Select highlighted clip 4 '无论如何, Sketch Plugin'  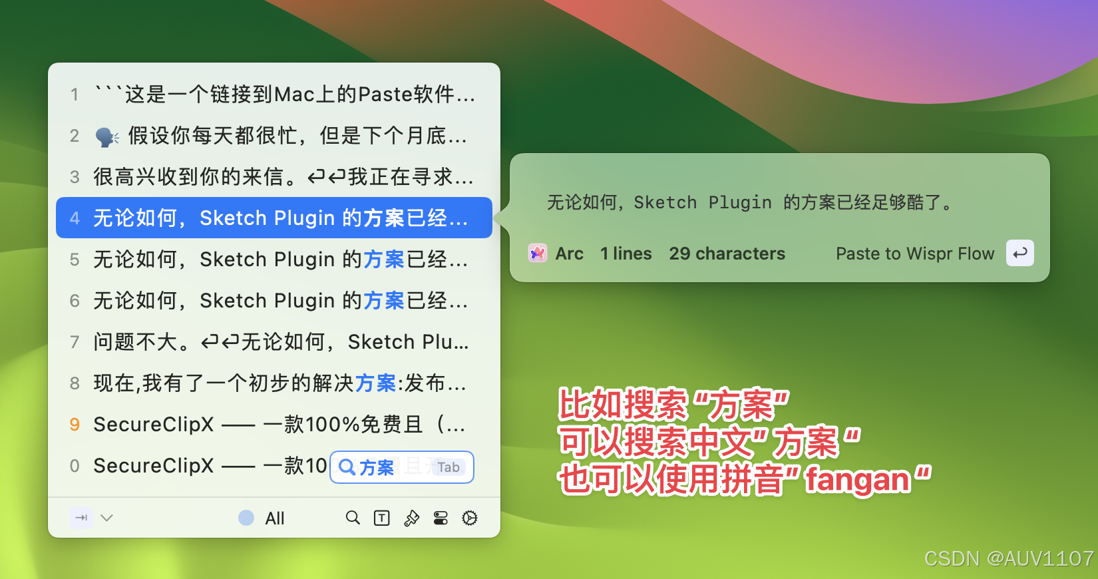274,218
